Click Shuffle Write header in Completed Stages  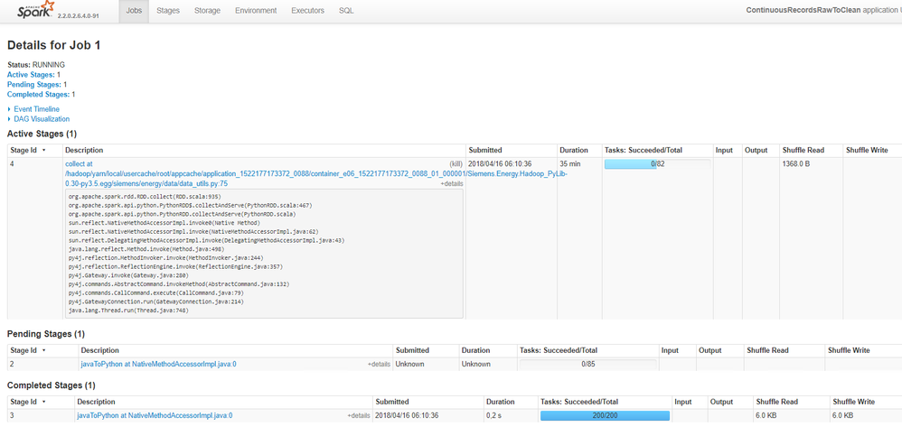pyautogui.click(x=854, y=402)
